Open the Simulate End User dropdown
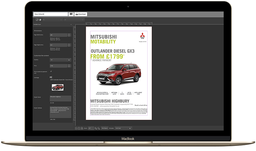The height and width of the screenshot is (151, 256). coord(124,128)
